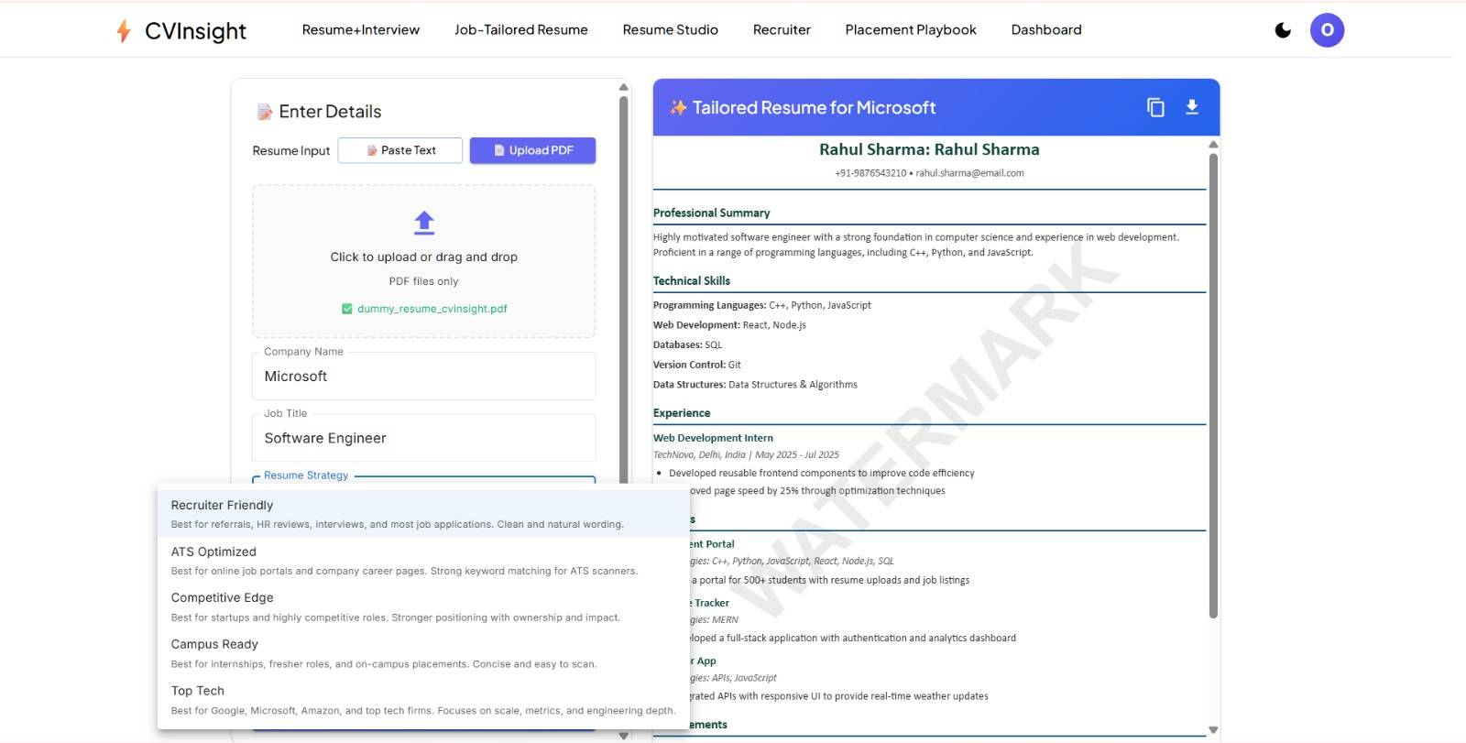Click the uploaded dummy_resume_cvinsight.pdf file name
The height and width of the screenshot is (743, 1466).
(x=432, y=309)
